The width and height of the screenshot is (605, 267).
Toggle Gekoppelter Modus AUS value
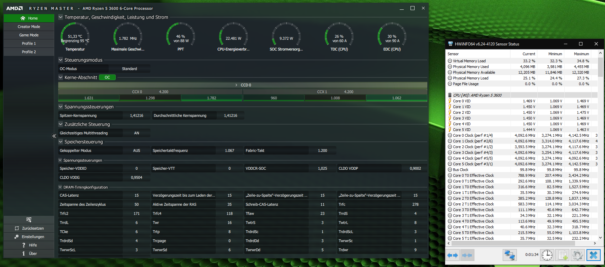pyautogui.click(x=136, y=151)
